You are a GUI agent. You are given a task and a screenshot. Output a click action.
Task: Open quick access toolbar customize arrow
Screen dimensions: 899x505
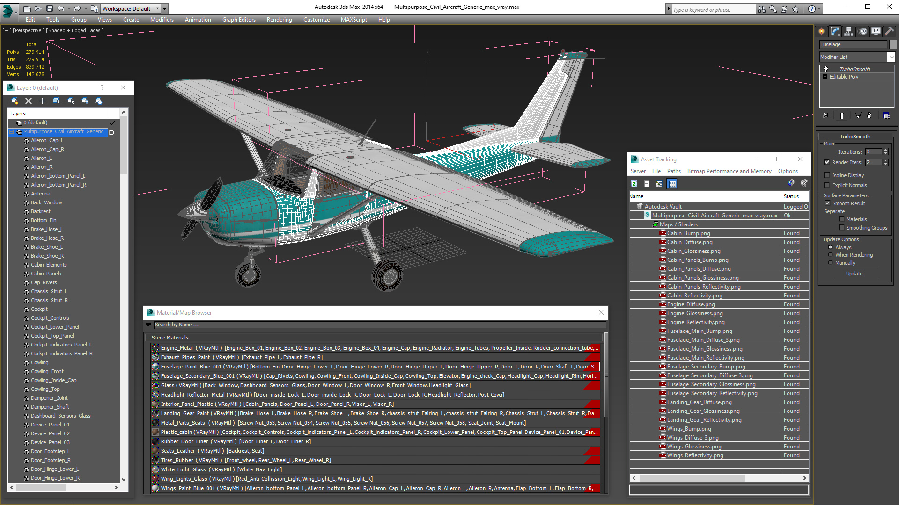(165, 8)
